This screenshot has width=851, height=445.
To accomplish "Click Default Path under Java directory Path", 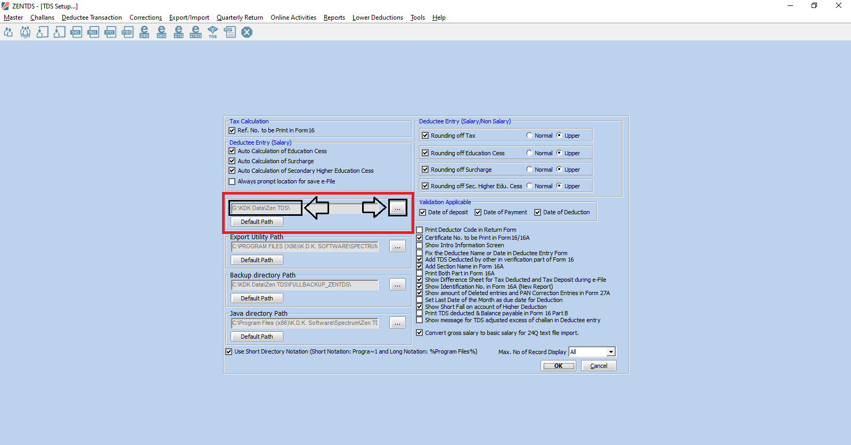I will (x=257, y=337).
